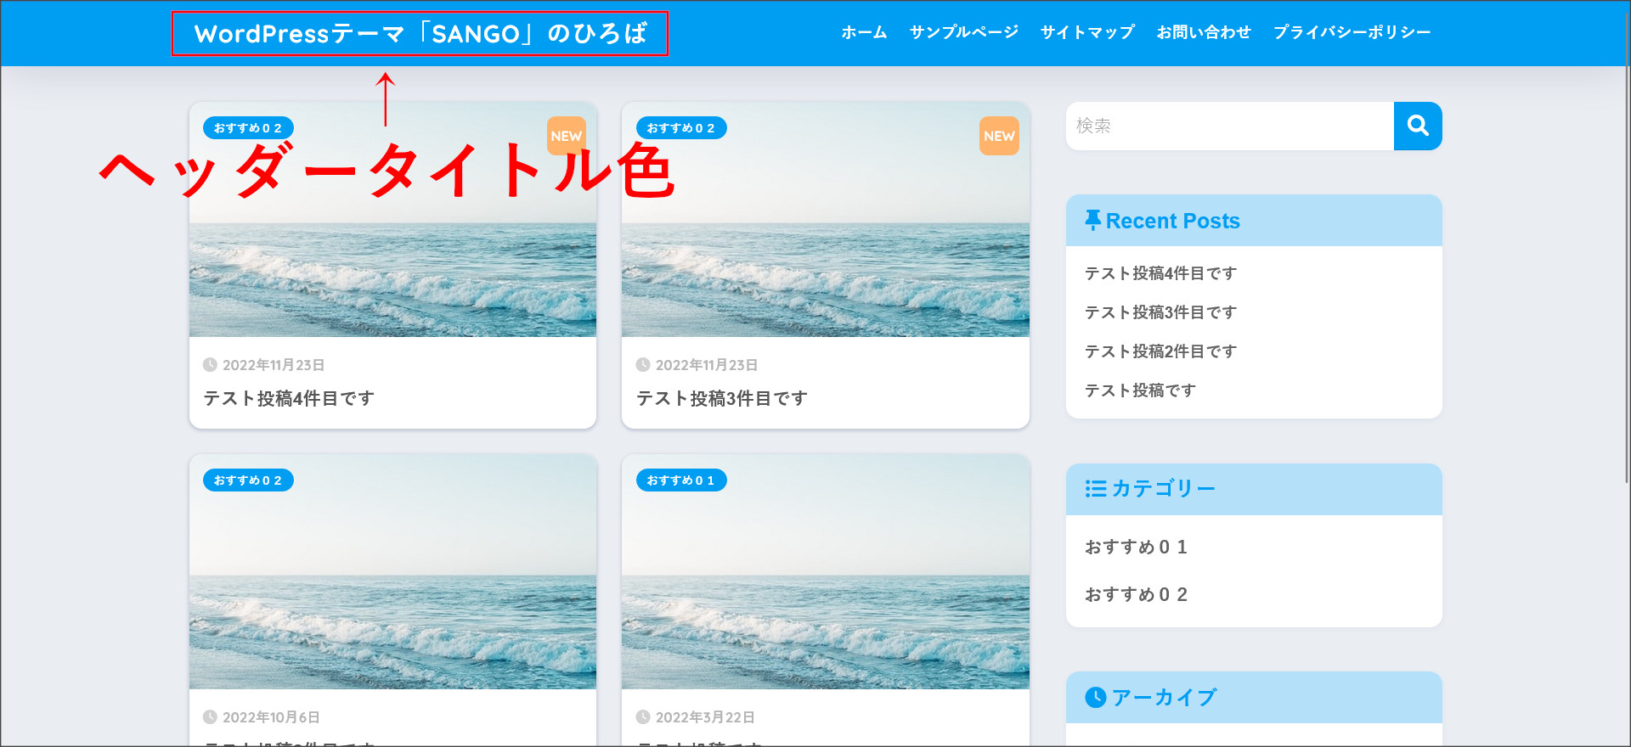1631x747 pixels.
Task: Open the ホーム menu item
Action: (x=864, y=32)
